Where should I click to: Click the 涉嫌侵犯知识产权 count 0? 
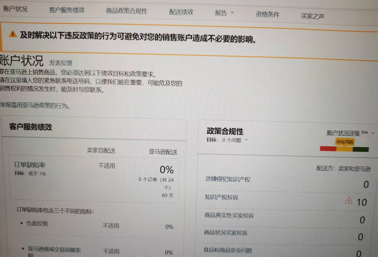(x=366, y=185)
